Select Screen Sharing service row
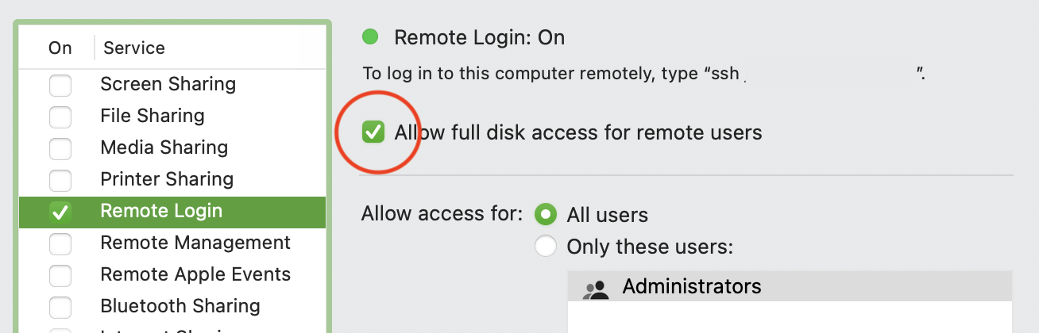Screen dimensions: 1039x333 click(x=168, y=84)
